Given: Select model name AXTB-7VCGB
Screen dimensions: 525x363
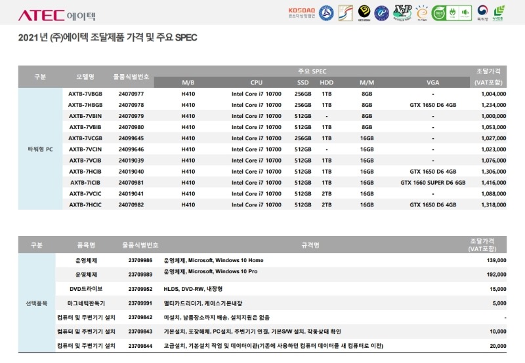Looking at the screenshot, I should [85, 138].
